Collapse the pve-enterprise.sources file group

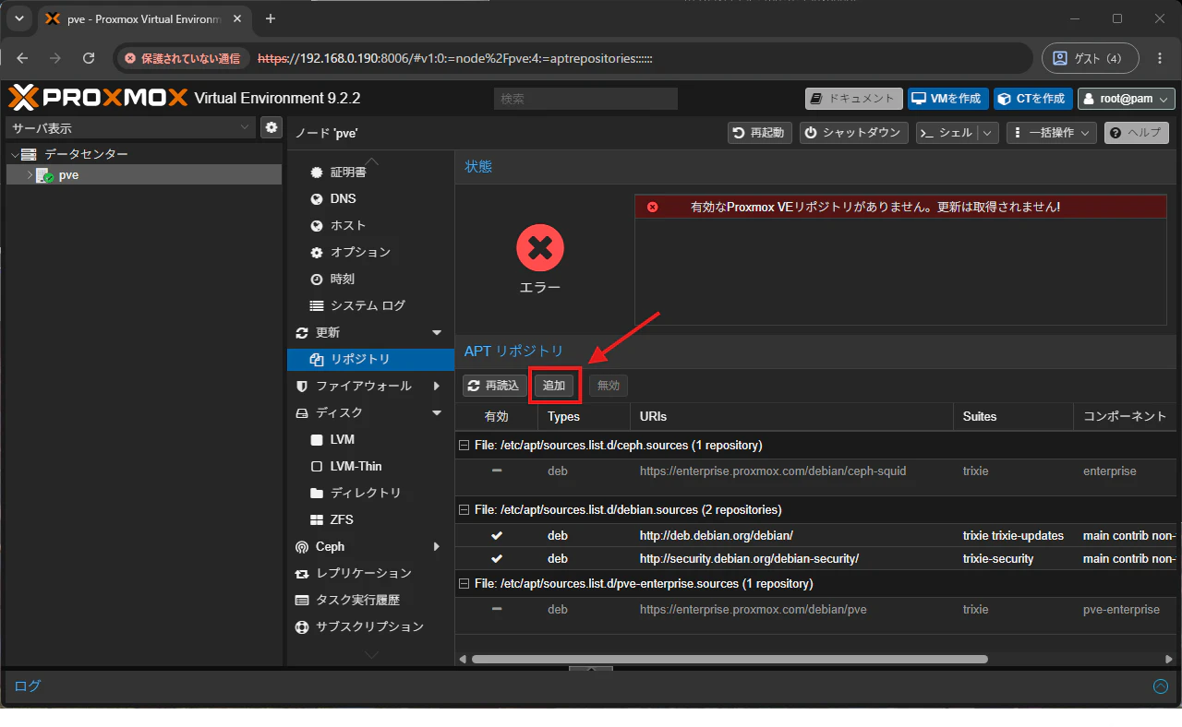click(464, 584)
